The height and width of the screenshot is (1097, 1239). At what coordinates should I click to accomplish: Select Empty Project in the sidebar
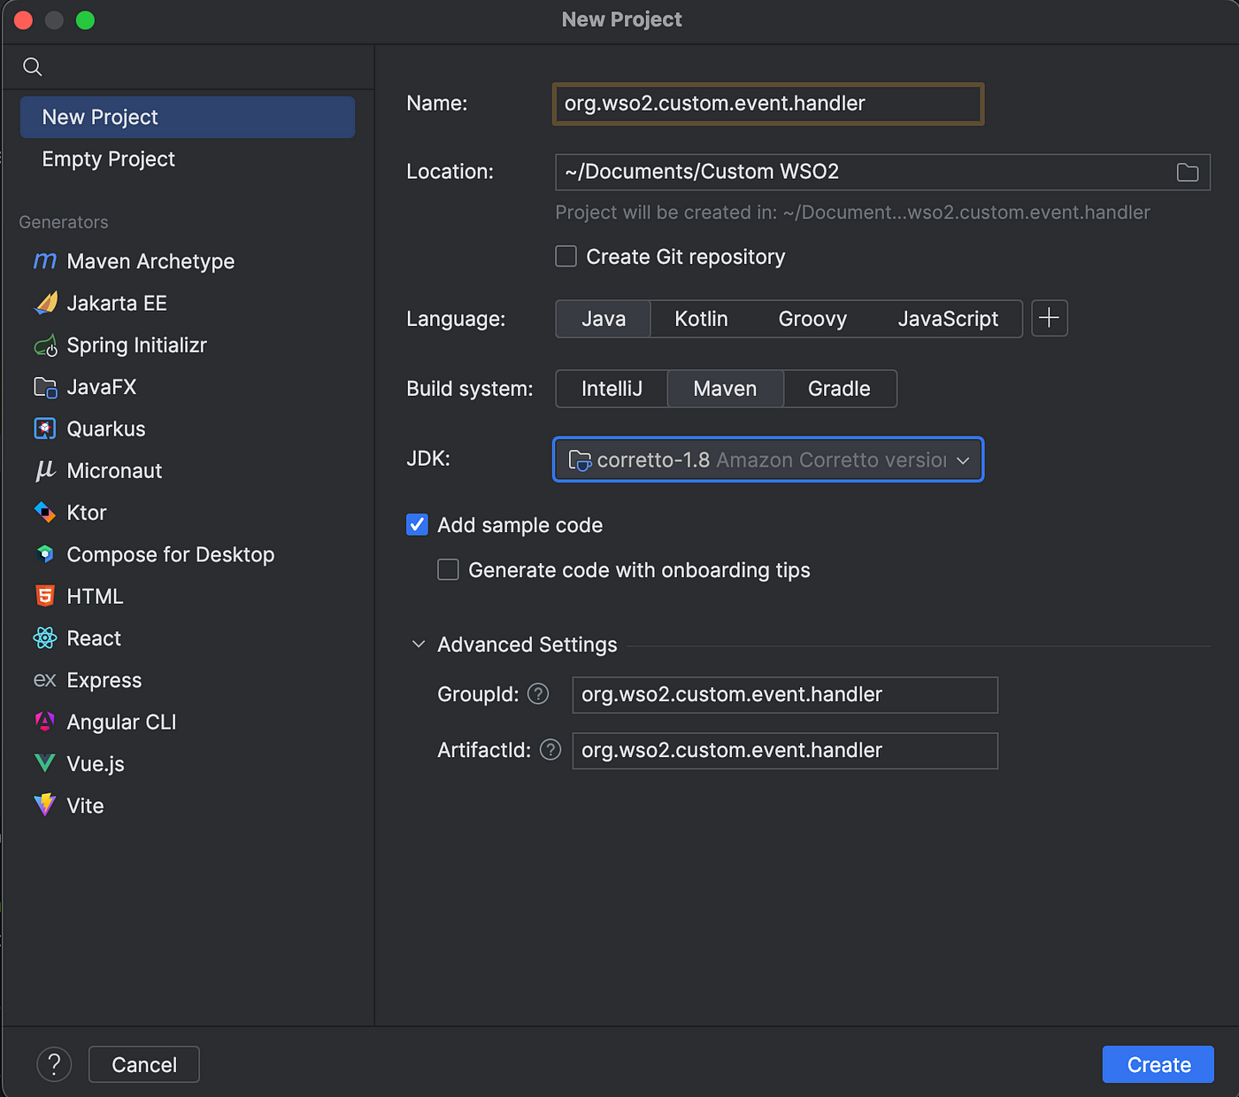(188, 159)
